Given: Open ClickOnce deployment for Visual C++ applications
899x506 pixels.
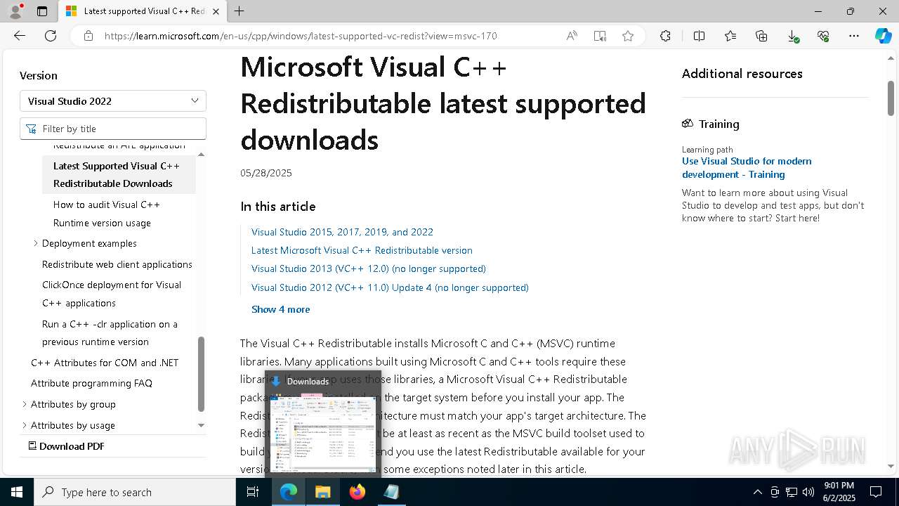Looking at the screenshot, I should tap(112, 294).
